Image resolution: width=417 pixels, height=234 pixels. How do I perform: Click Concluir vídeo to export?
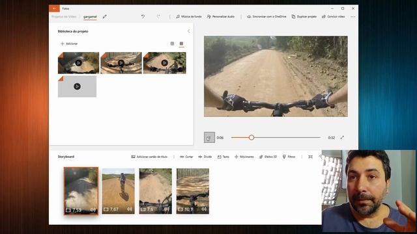pos(333,16)
